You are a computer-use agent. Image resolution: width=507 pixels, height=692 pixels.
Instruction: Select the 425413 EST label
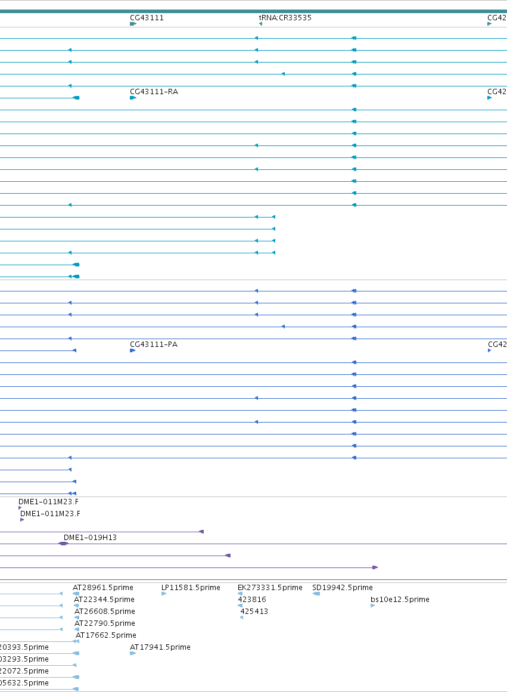tap(254, 612)
